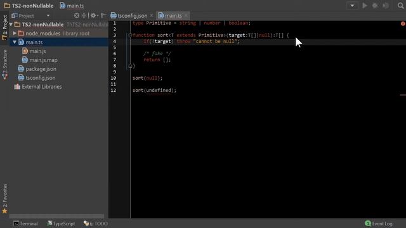Select node_modules library root row
The image size is (406, 228).
[x=58, y=34]
